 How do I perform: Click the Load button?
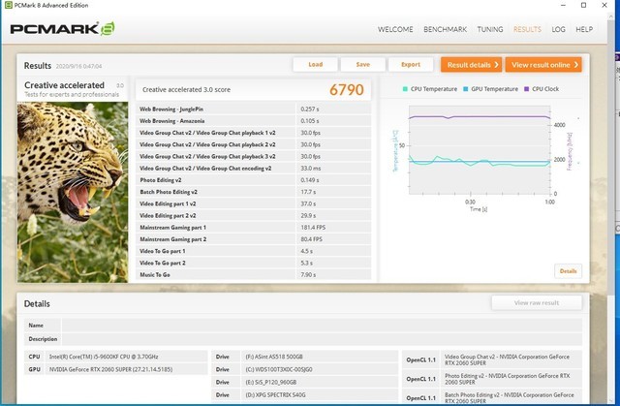pyautogui.click(x=315, y=65)
